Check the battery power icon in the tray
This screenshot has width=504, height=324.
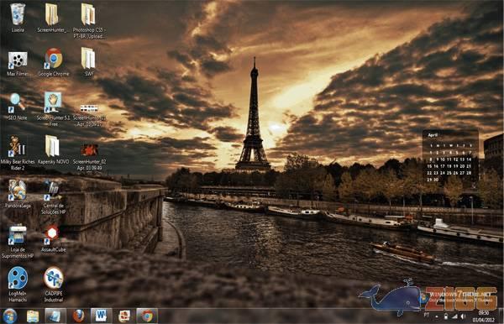445,316
